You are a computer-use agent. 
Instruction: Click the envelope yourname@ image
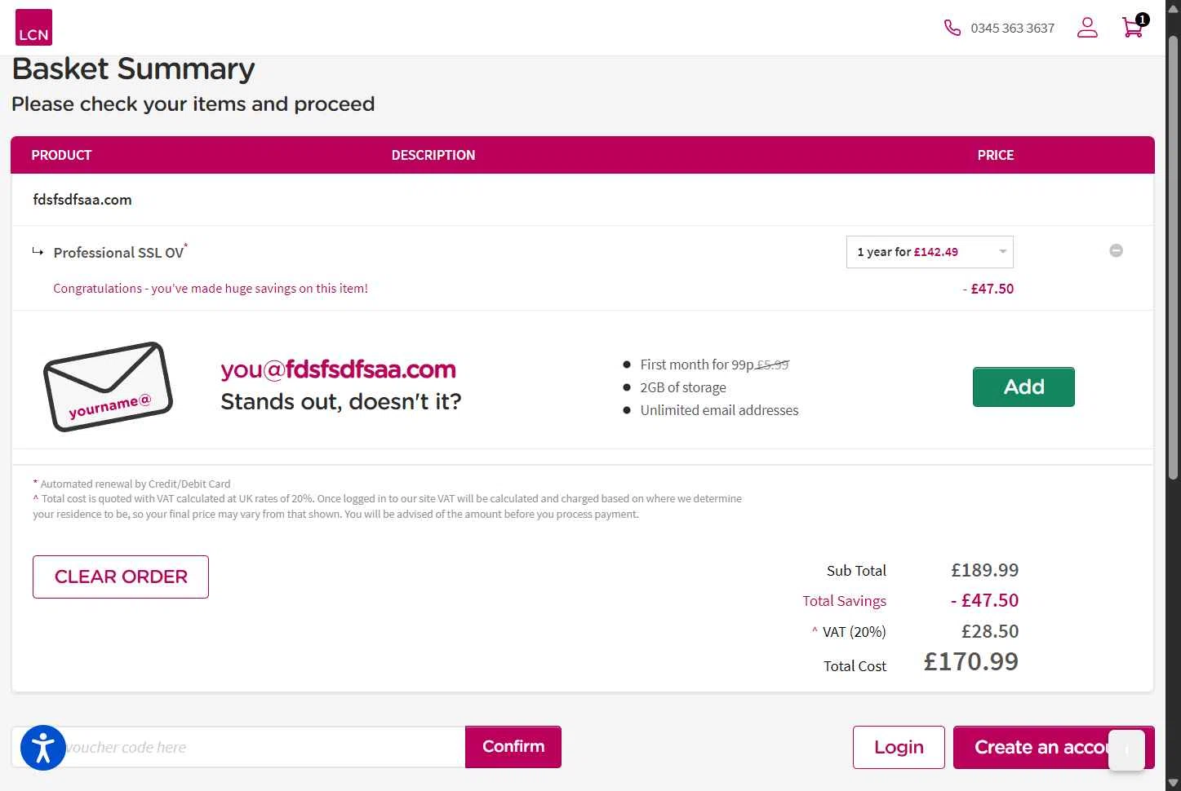tap(108, 387)
